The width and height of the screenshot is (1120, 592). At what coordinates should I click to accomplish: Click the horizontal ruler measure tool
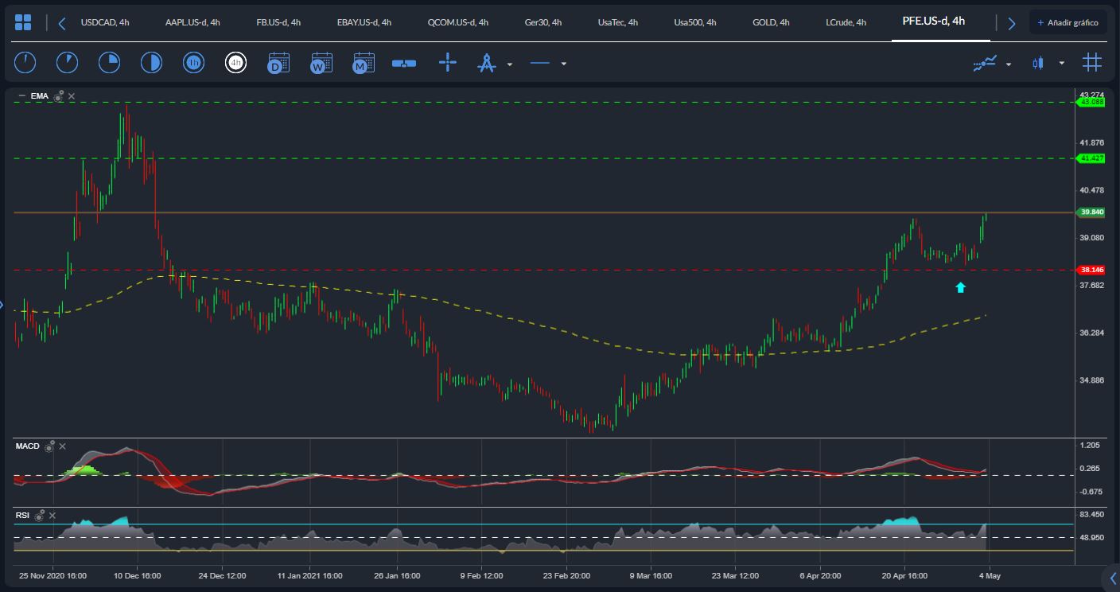pos(404,63)
